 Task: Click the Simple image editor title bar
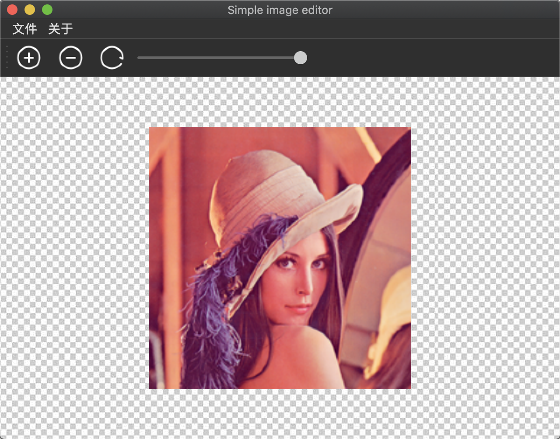coord(280,10)
